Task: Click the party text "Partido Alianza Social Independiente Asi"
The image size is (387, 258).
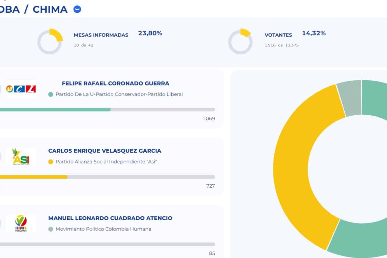Action: pos(106,162)
